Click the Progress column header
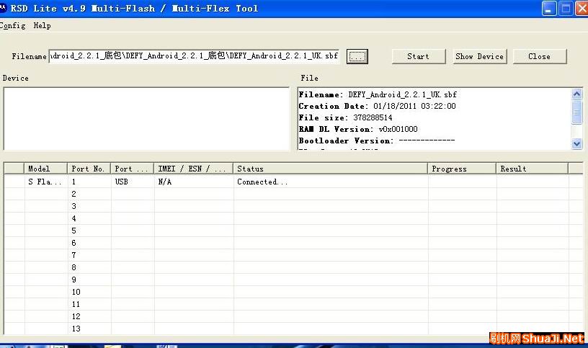The width and height of the screenshot is (588, 348). pyautogui.click(x=462, y=169)
